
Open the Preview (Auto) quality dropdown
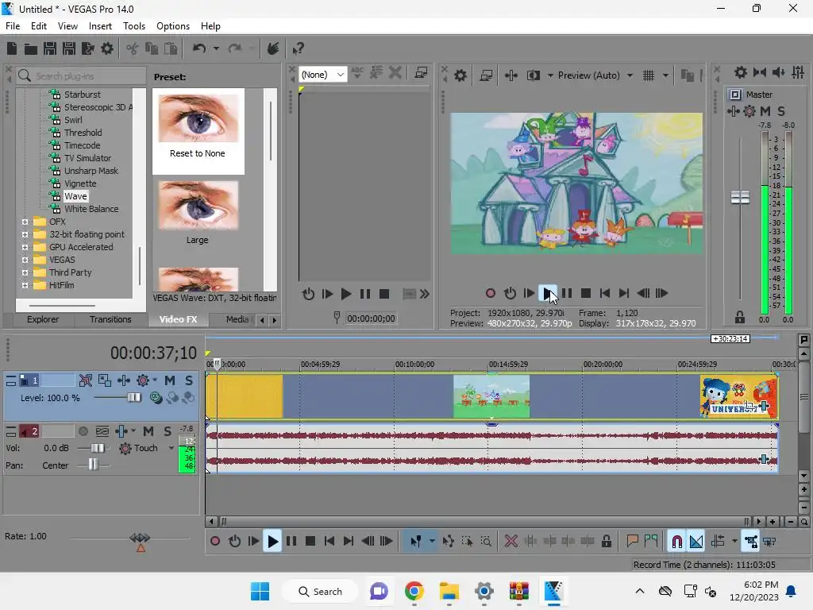[630, 75]
